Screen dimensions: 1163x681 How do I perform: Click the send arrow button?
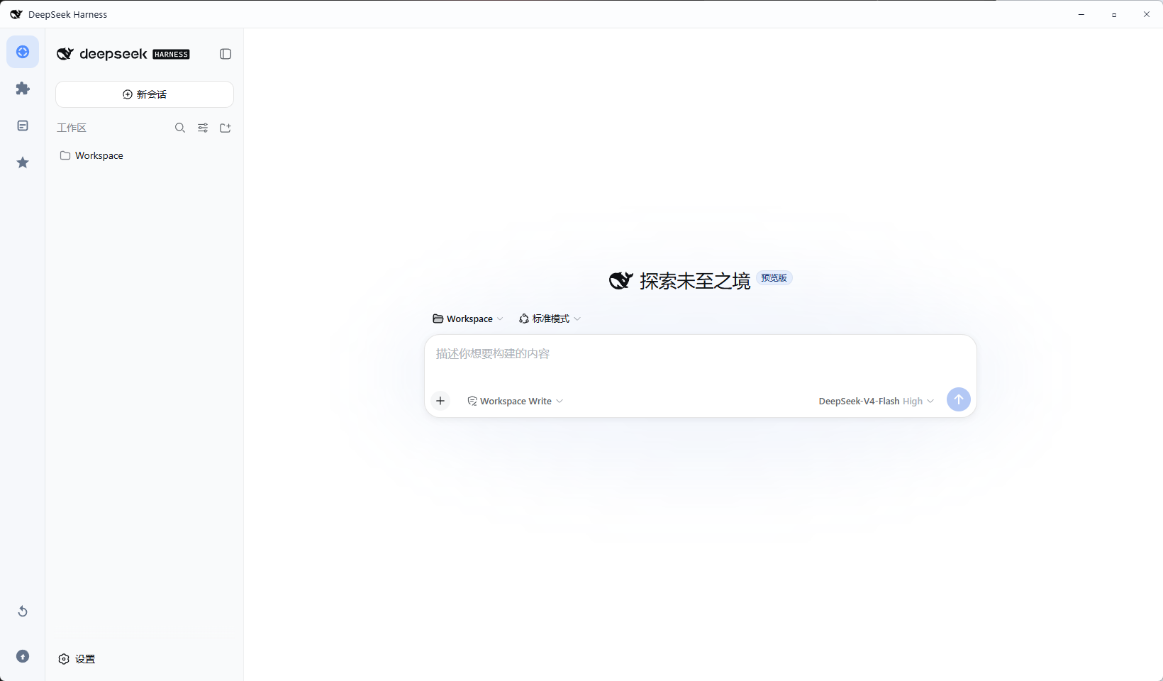(x=959, y=399)
